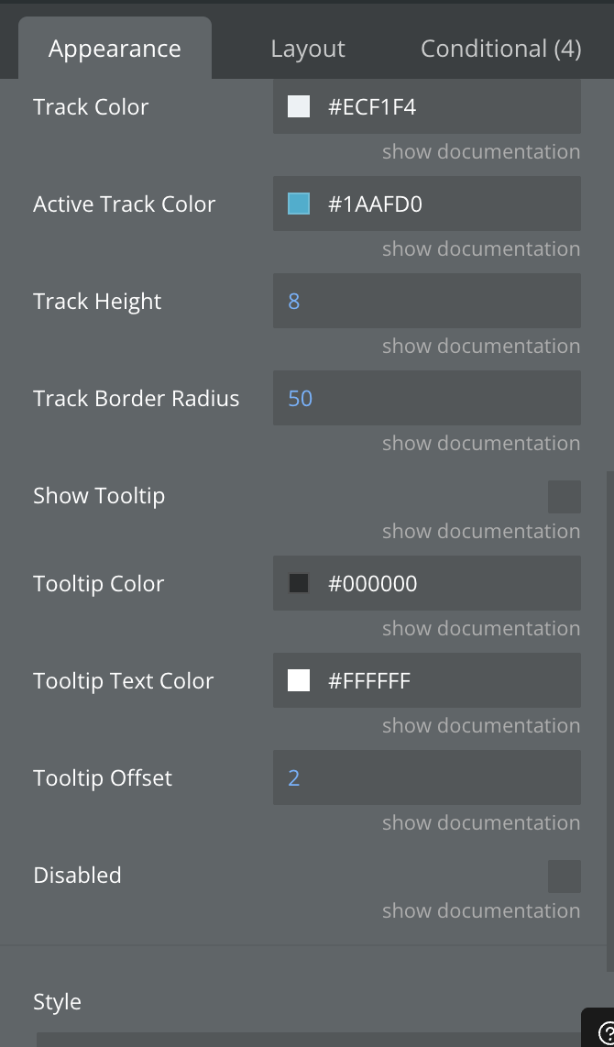Click the Tooltip Text Color white swatch

coord(299,681)
